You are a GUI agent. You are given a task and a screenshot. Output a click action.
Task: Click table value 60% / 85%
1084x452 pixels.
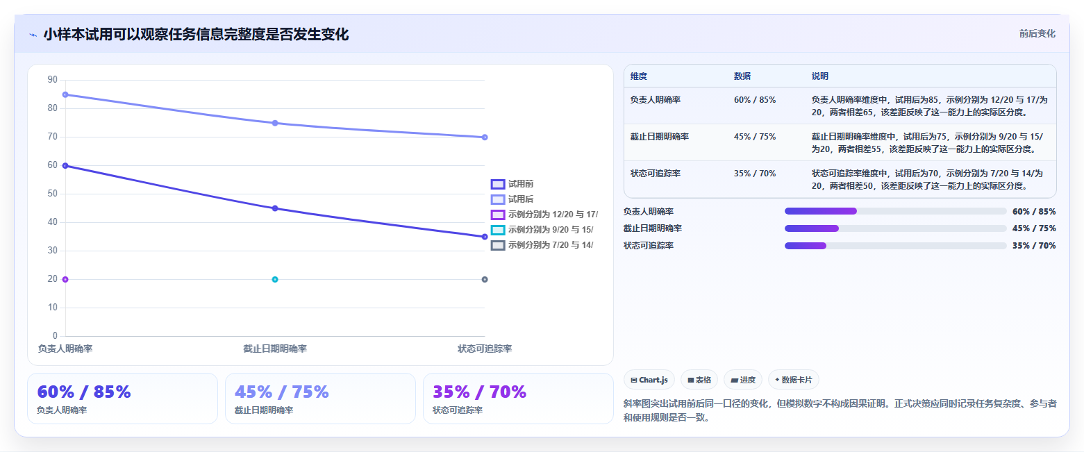coord(755,100)
